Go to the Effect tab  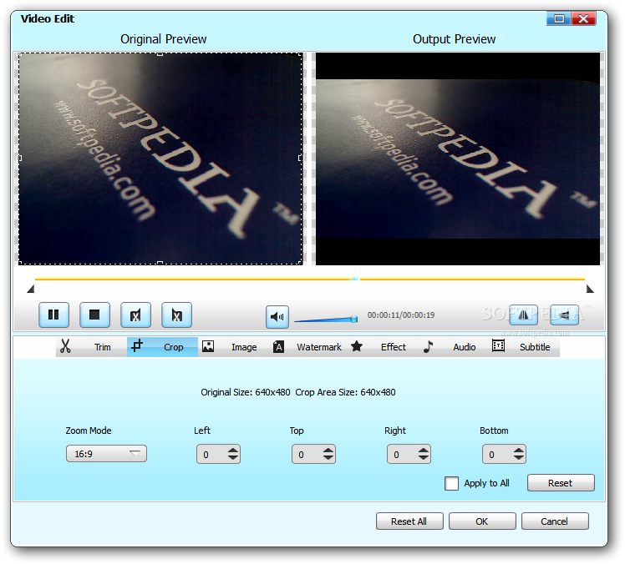[x=393, y=347]
